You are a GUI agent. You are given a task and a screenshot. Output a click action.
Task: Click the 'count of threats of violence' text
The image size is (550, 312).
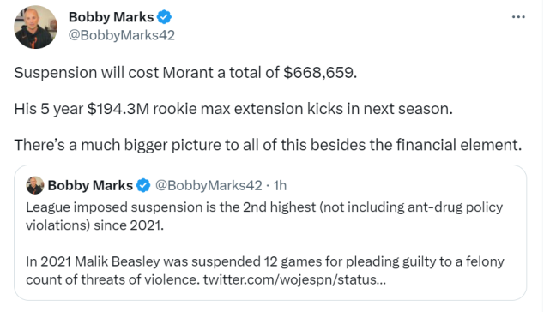point(112,279)
